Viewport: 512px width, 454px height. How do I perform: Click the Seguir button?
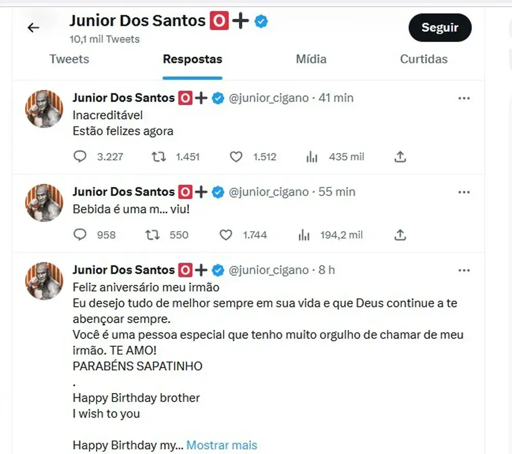click(x=440, y=28)
